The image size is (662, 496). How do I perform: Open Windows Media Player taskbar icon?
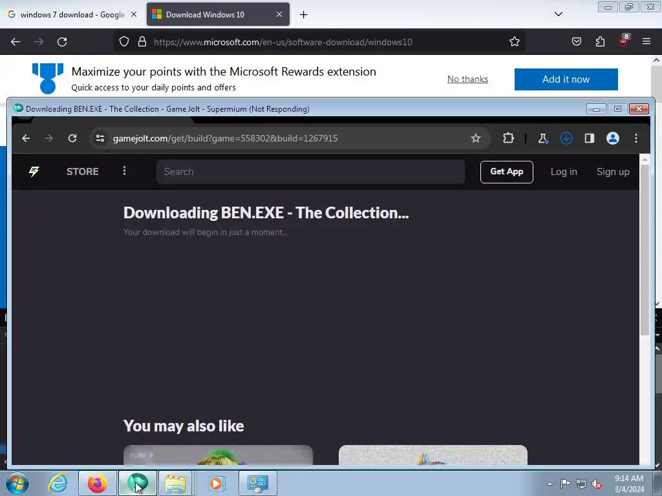click(x=216, y=483)
